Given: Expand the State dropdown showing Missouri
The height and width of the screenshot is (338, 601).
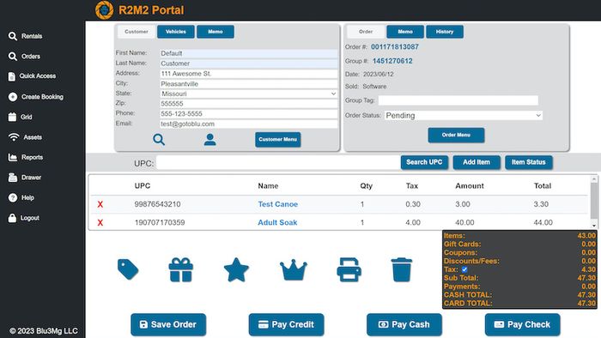Looking at the screenshot, I should (x=249, y=94).
